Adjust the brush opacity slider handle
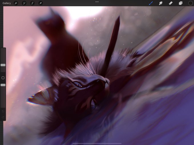Screen dimensions: 194x145 [3, 85]
